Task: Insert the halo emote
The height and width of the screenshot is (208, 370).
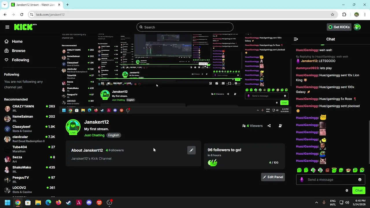Action: 334,170
